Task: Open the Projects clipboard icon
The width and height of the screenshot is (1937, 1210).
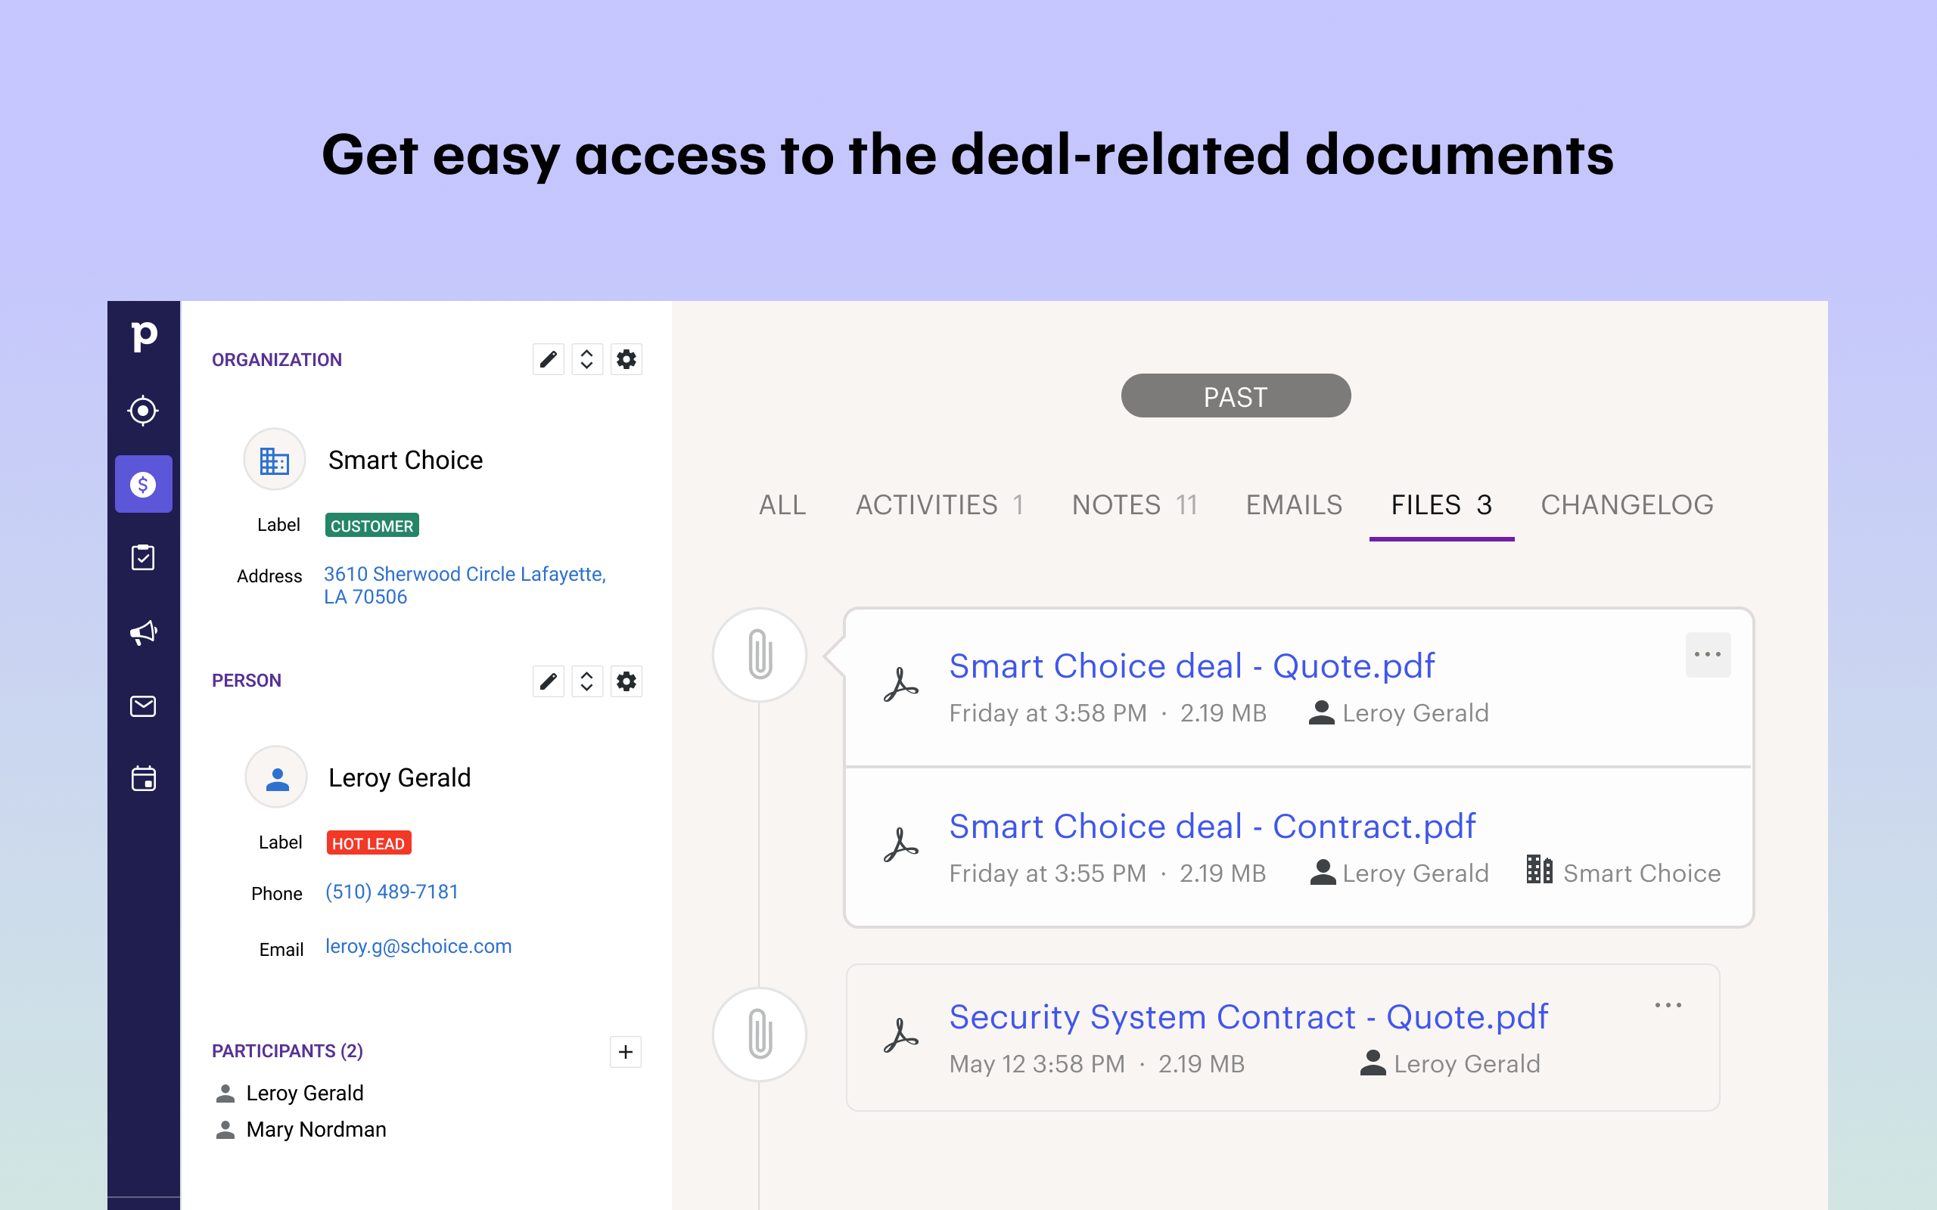Action: 143,557
